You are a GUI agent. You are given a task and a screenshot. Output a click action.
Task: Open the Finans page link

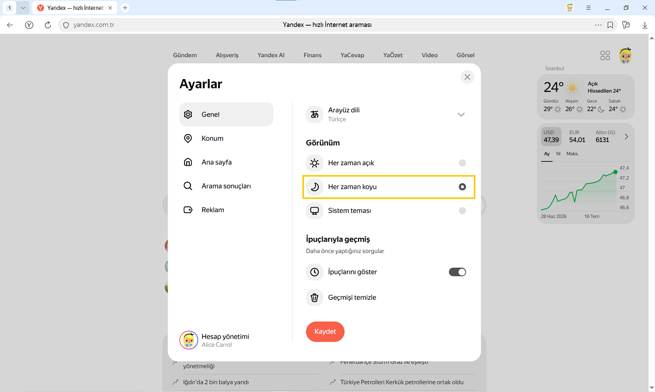[x=313, y=55]
